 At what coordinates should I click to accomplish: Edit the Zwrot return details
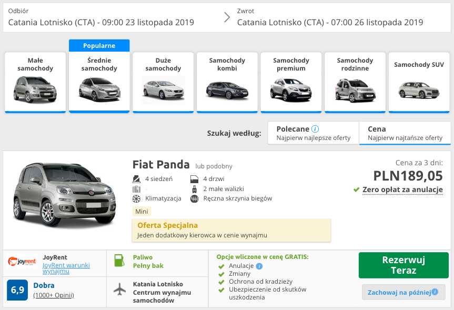point(330,18)
